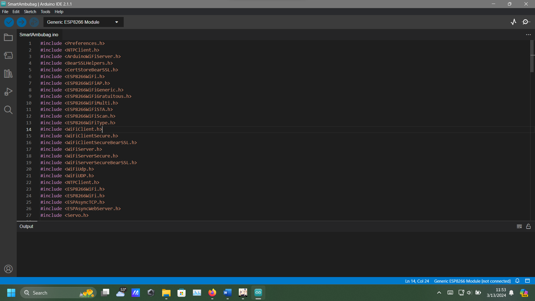Start debugging with the debug button
Image resolution: width=535 pixels, height=301 pixels.
pos(34,22)
